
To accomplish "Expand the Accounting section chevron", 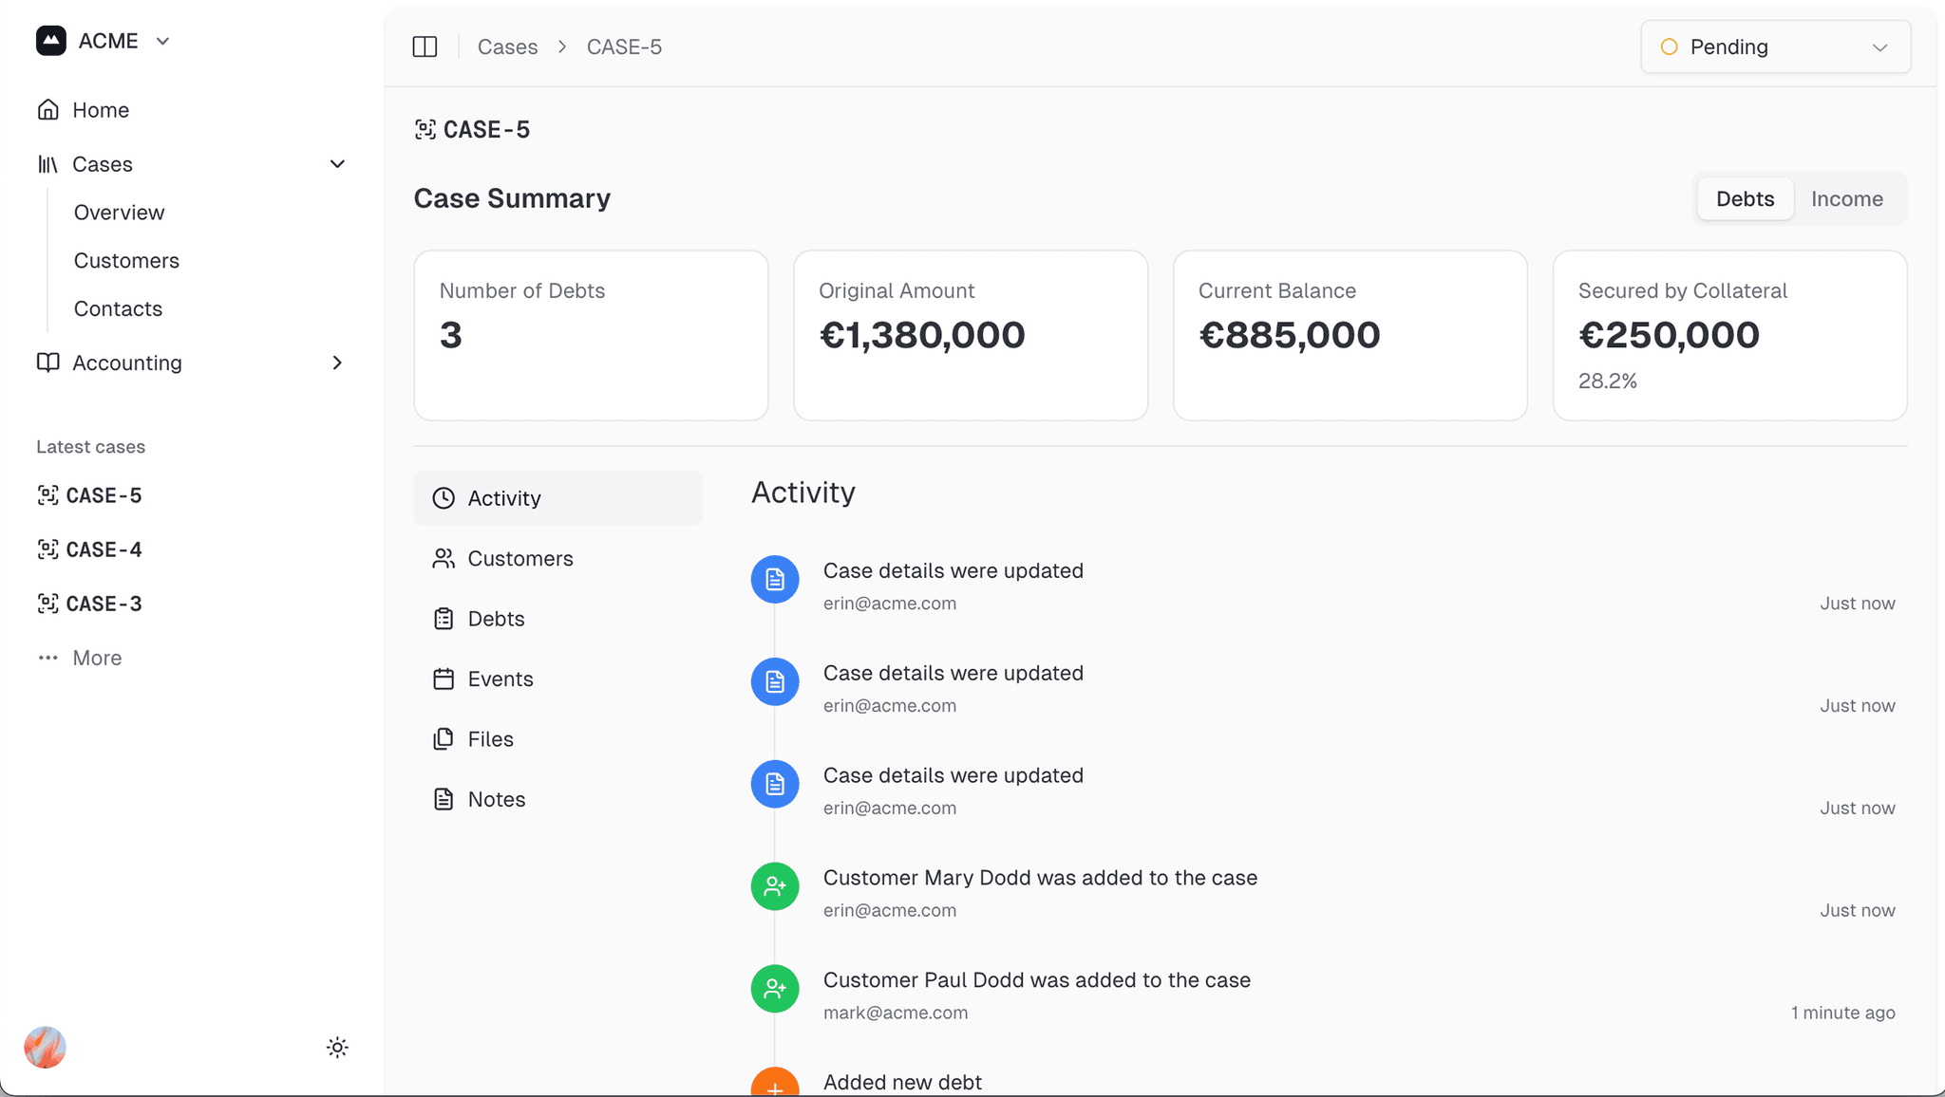I will click(x=337, y=363).
